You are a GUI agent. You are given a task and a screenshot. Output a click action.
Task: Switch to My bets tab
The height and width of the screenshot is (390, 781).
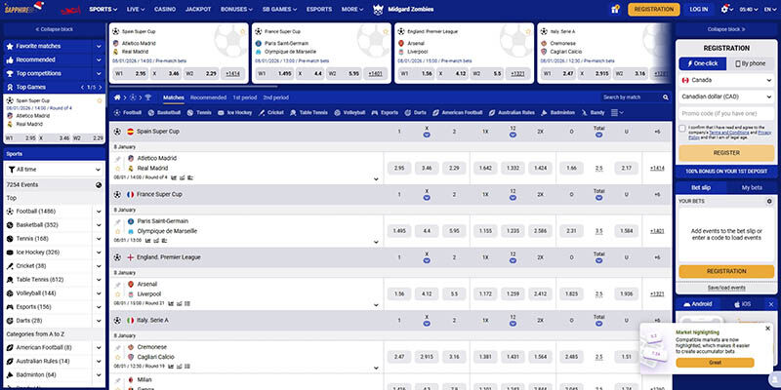click(752, 188)
